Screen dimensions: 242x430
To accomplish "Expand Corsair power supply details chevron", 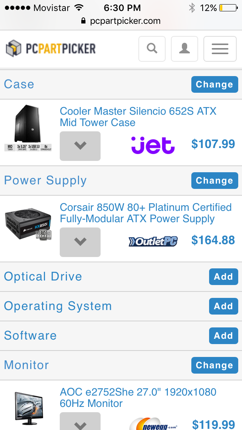I will tap(80, 242).
